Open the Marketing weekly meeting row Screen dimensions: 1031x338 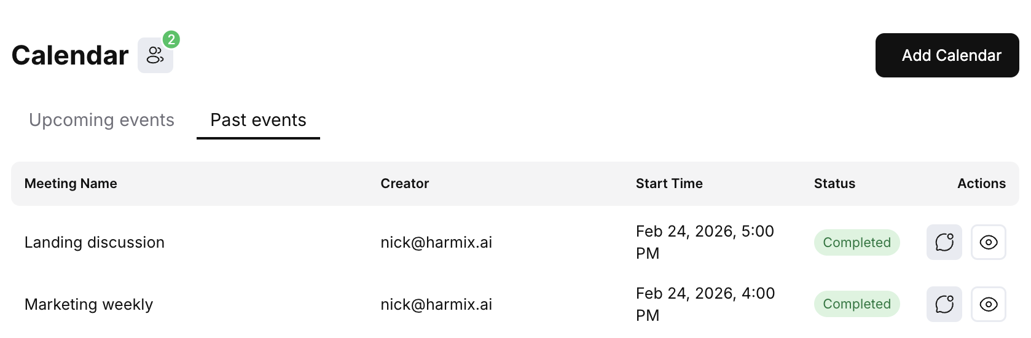coord(88,305)
